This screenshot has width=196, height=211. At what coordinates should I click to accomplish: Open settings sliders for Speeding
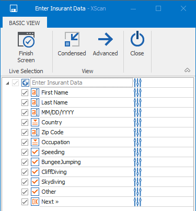[137, 152]
